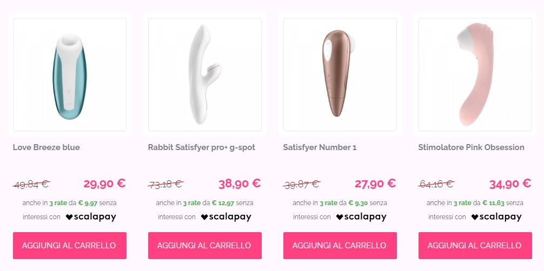544x271 pixels.
Task: Add Stimolatore Pink Obsession to cart
Action: coord(475,245)
